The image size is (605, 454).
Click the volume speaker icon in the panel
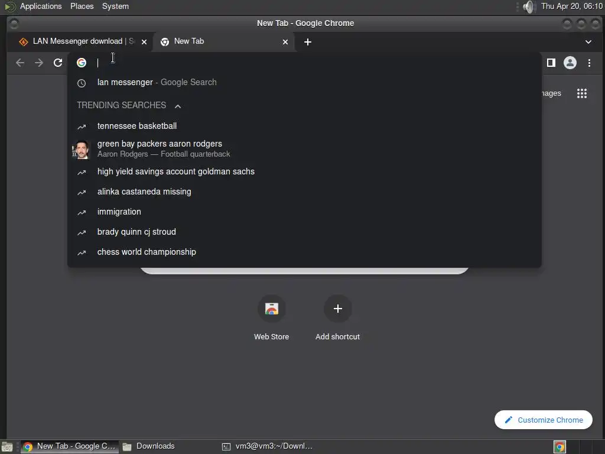click(529, 7)
